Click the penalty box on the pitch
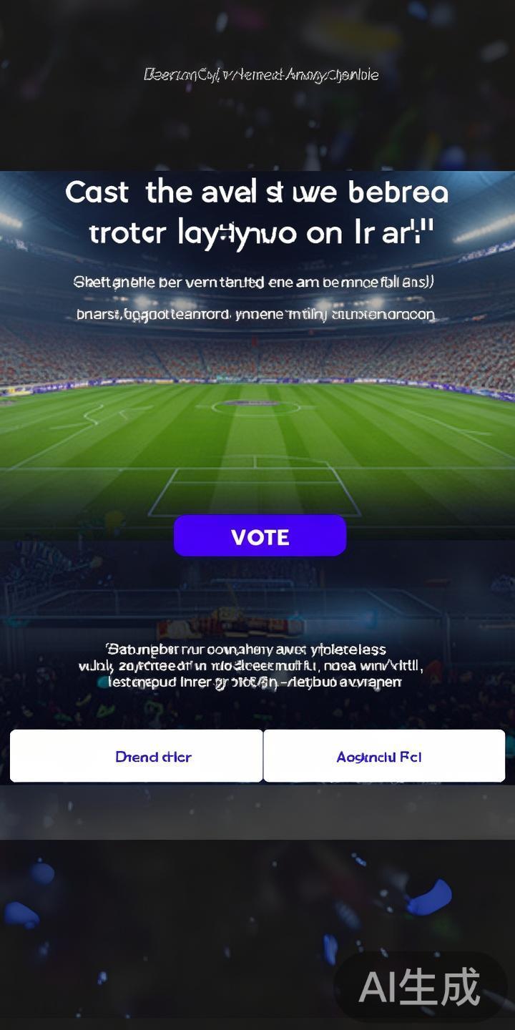 pyautogui.click(x=255, y=486)
